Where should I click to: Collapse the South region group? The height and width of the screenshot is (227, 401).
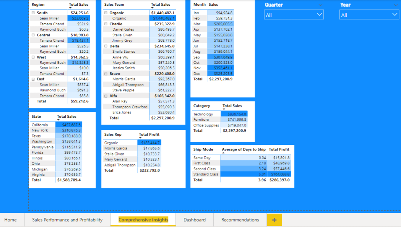[x=32, y=13]
